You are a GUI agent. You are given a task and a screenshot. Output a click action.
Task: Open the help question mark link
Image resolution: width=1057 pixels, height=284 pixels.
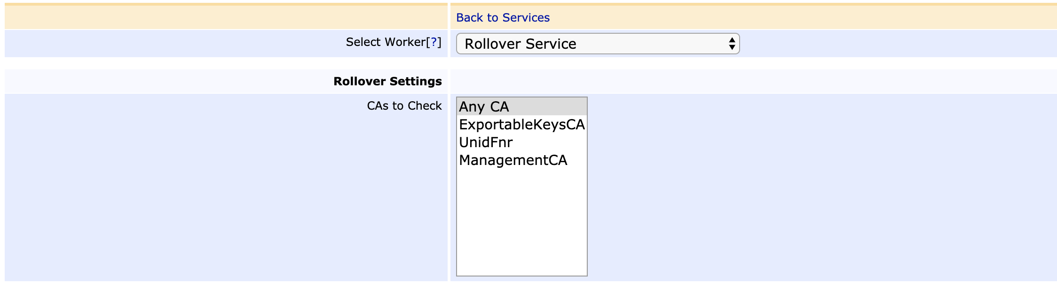tap(434, 42)
